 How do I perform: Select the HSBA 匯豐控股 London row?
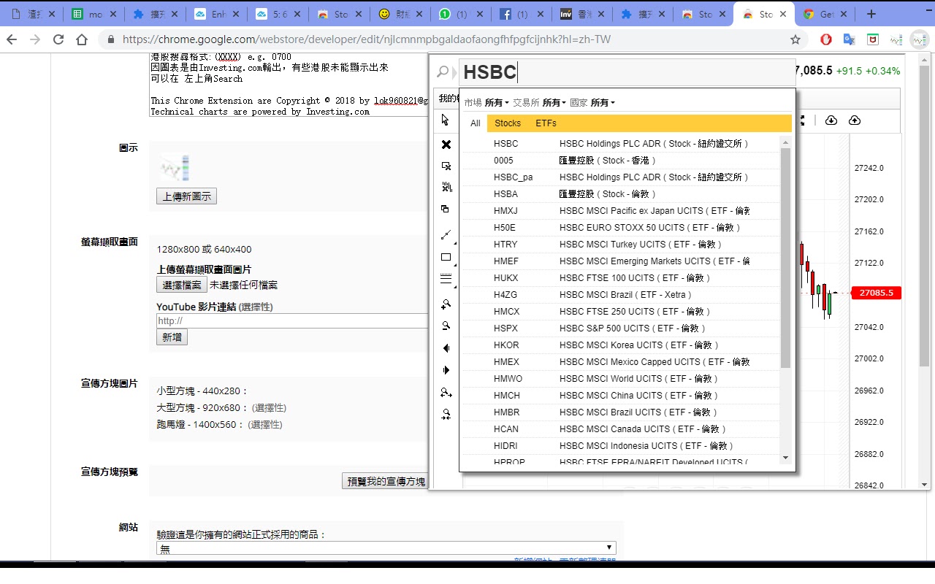coord(621,194)
